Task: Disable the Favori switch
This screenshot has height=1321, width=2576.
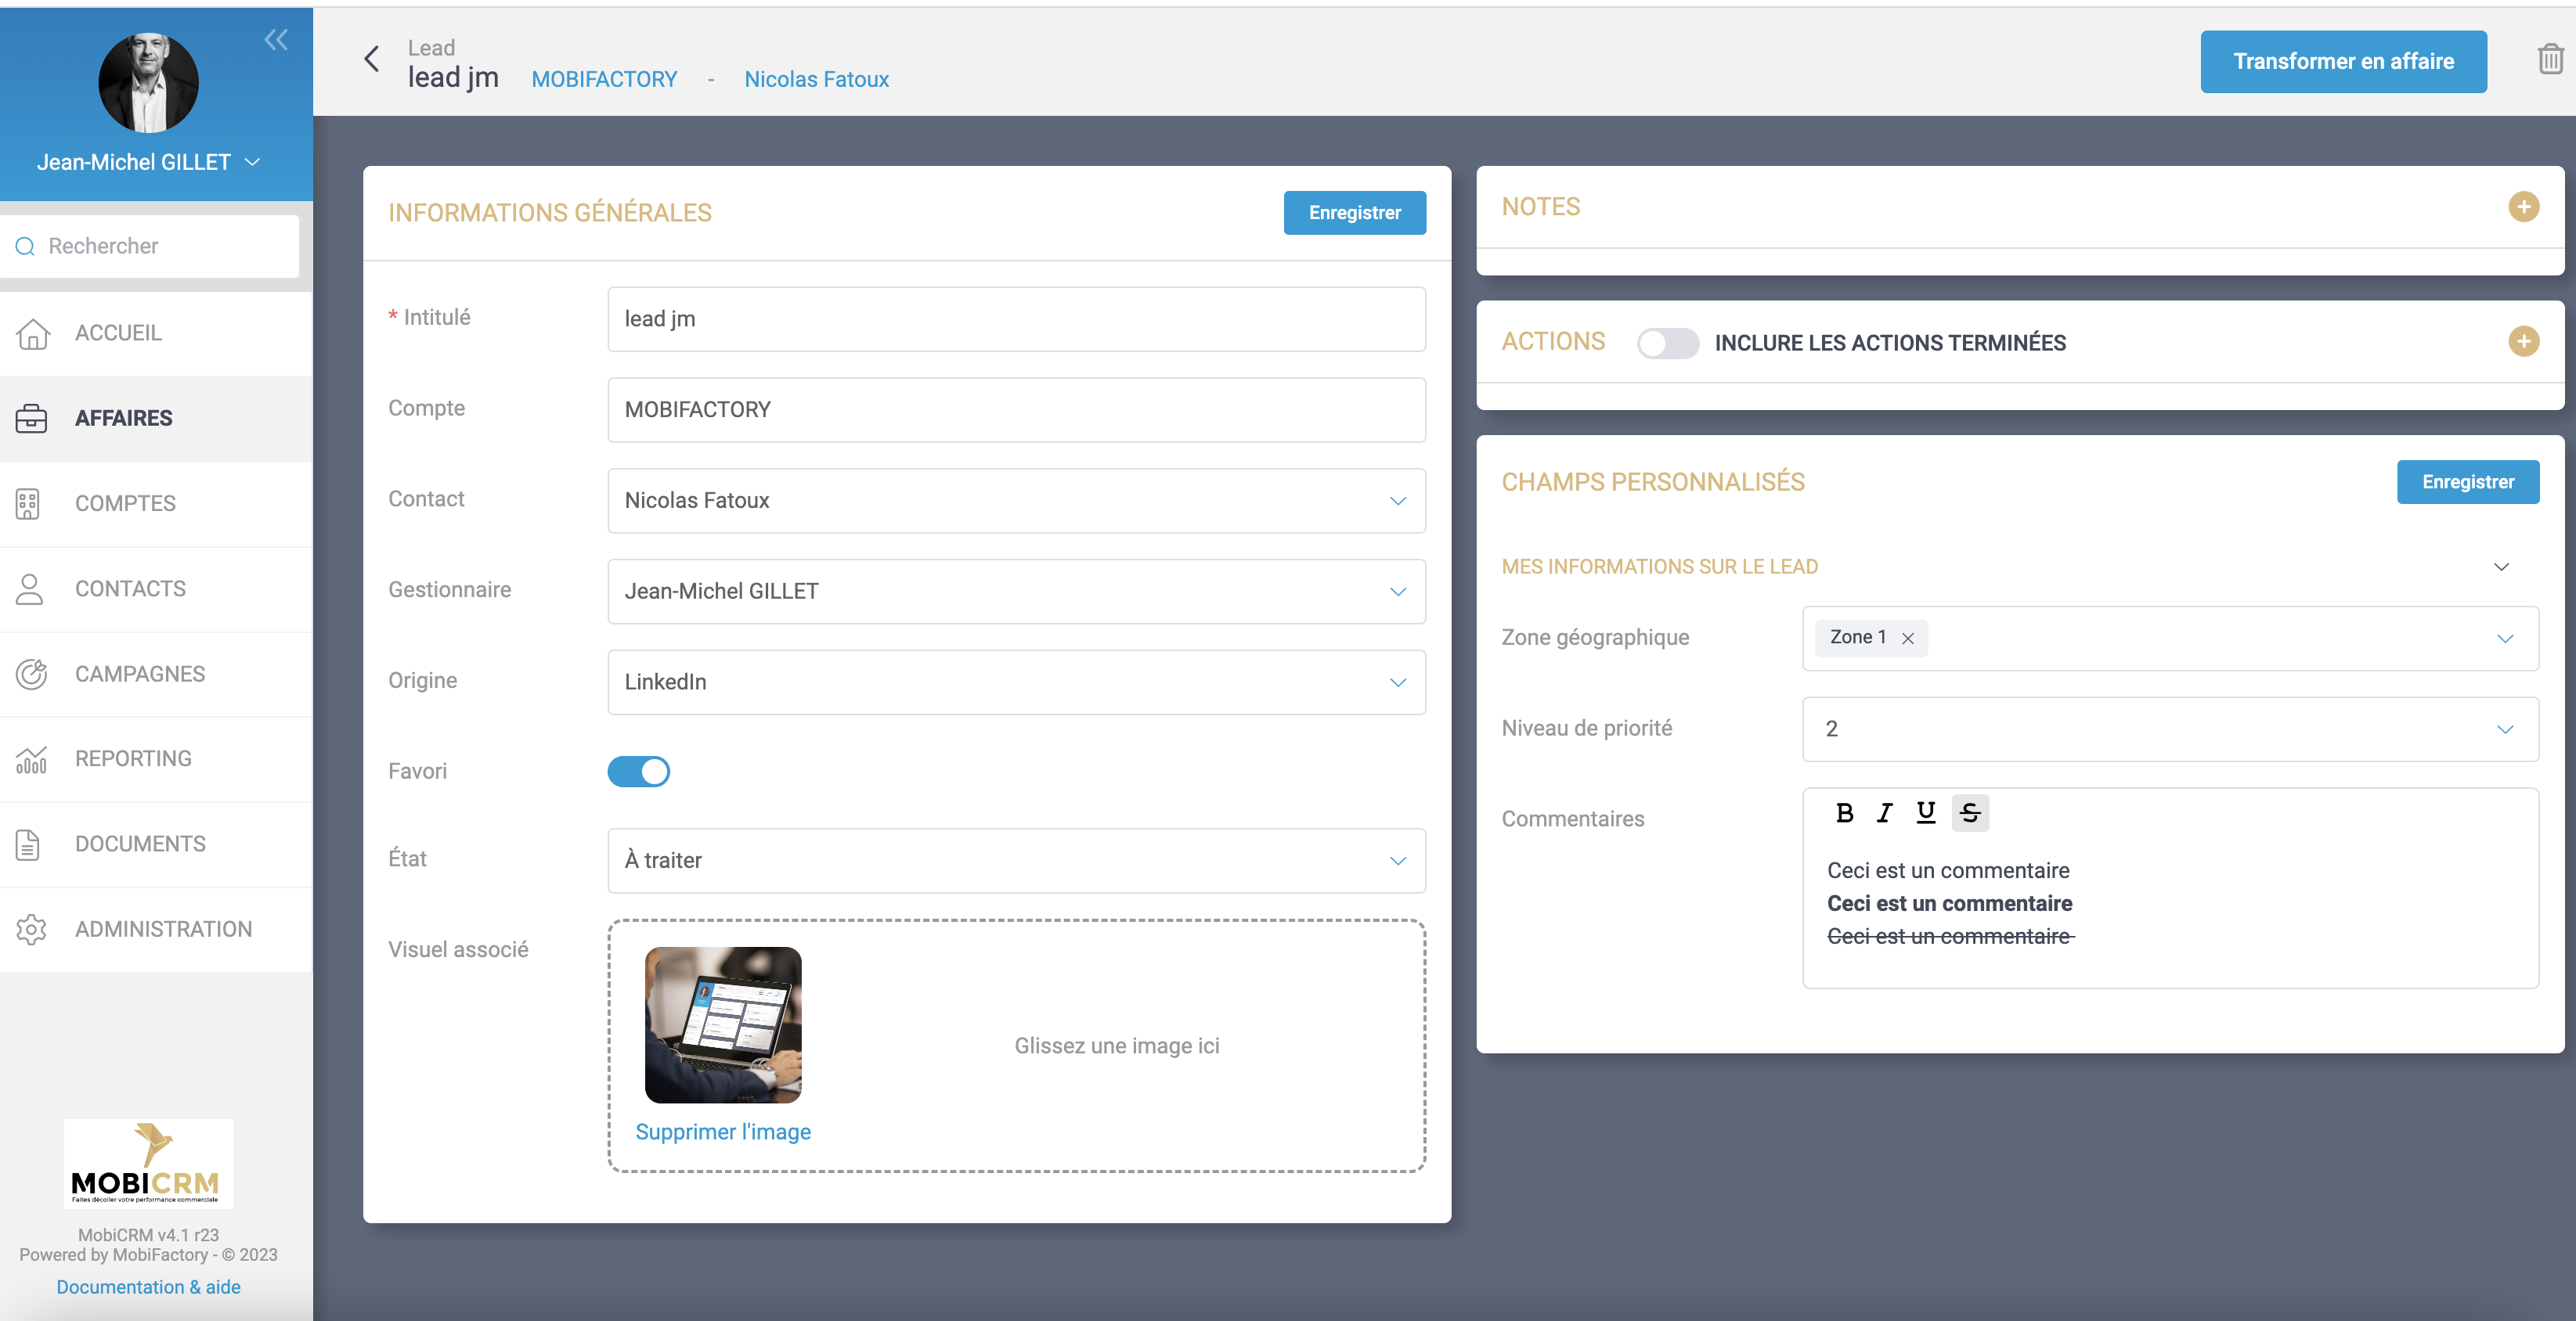Action: 639,772
